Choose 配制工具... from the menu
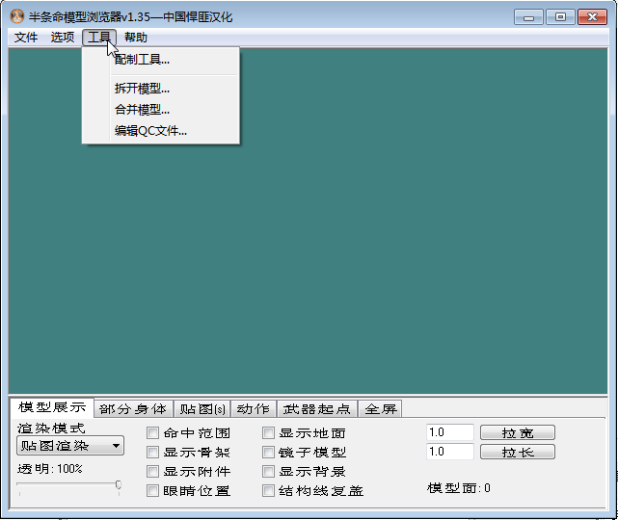 point(160,60)
